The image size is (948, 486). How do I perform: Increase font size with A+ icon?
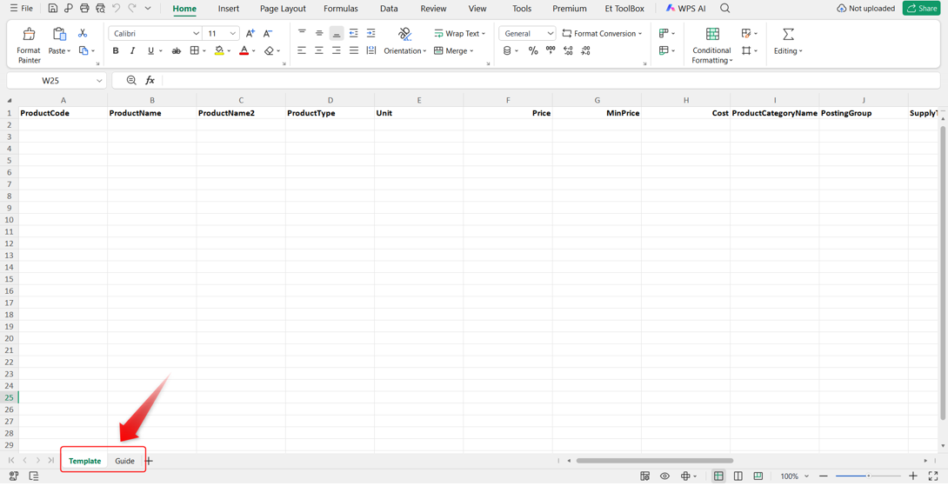(x=250, y=34)
